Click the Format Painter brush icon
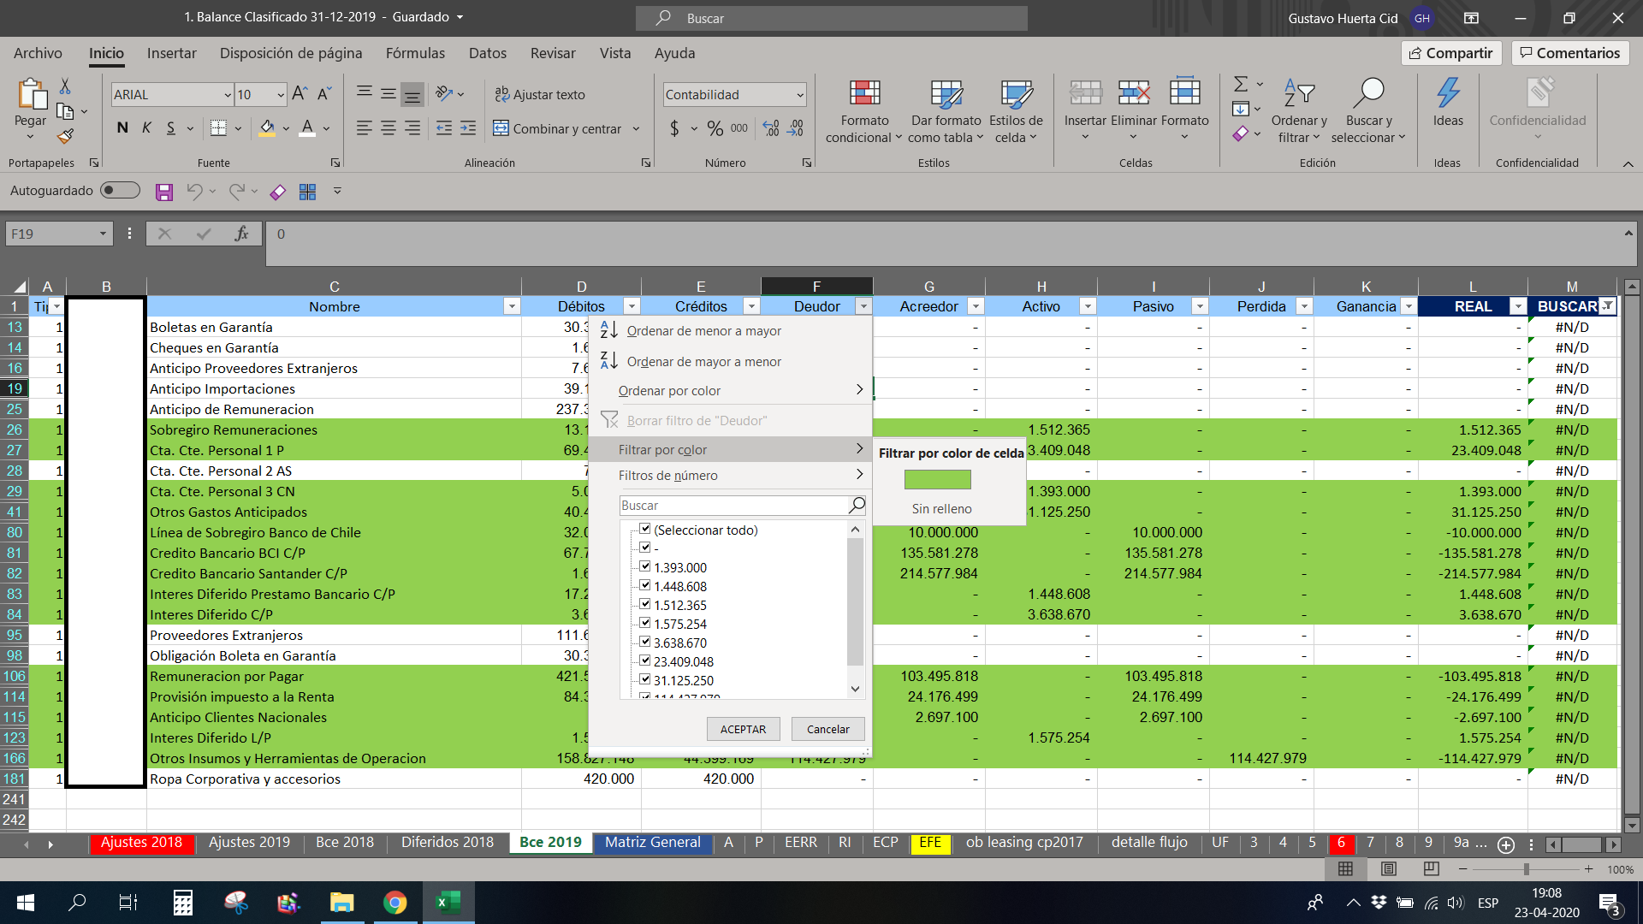The width and height of the screenshot is (1643, 924). click(65, 136)
